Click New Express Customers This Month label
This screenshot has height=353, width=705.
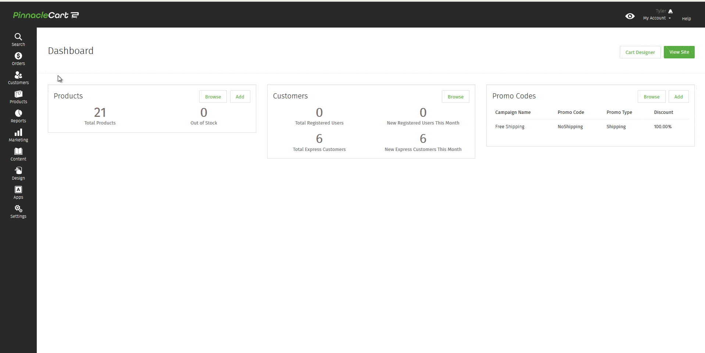(423, 150)
